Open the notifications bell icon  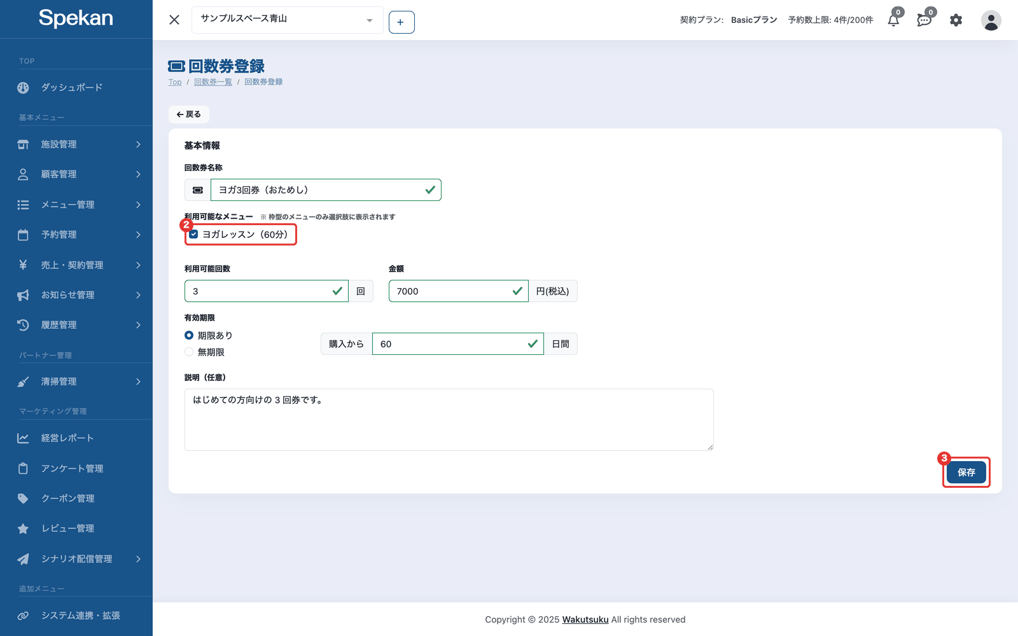click(893, 20)
